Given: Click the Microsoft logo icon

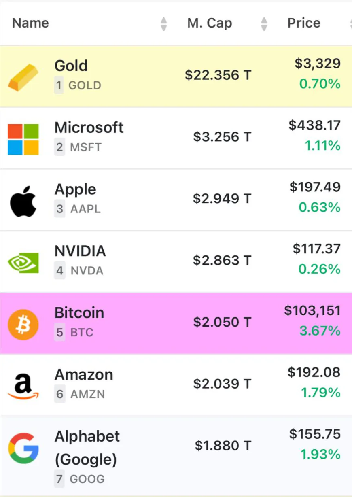Looking at the screenshot, I should click(x=23, y=139).
